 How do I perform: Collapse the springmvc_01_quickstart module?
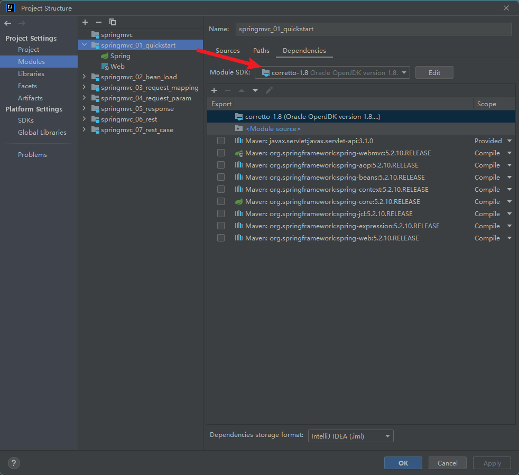[x=85, y=45]
